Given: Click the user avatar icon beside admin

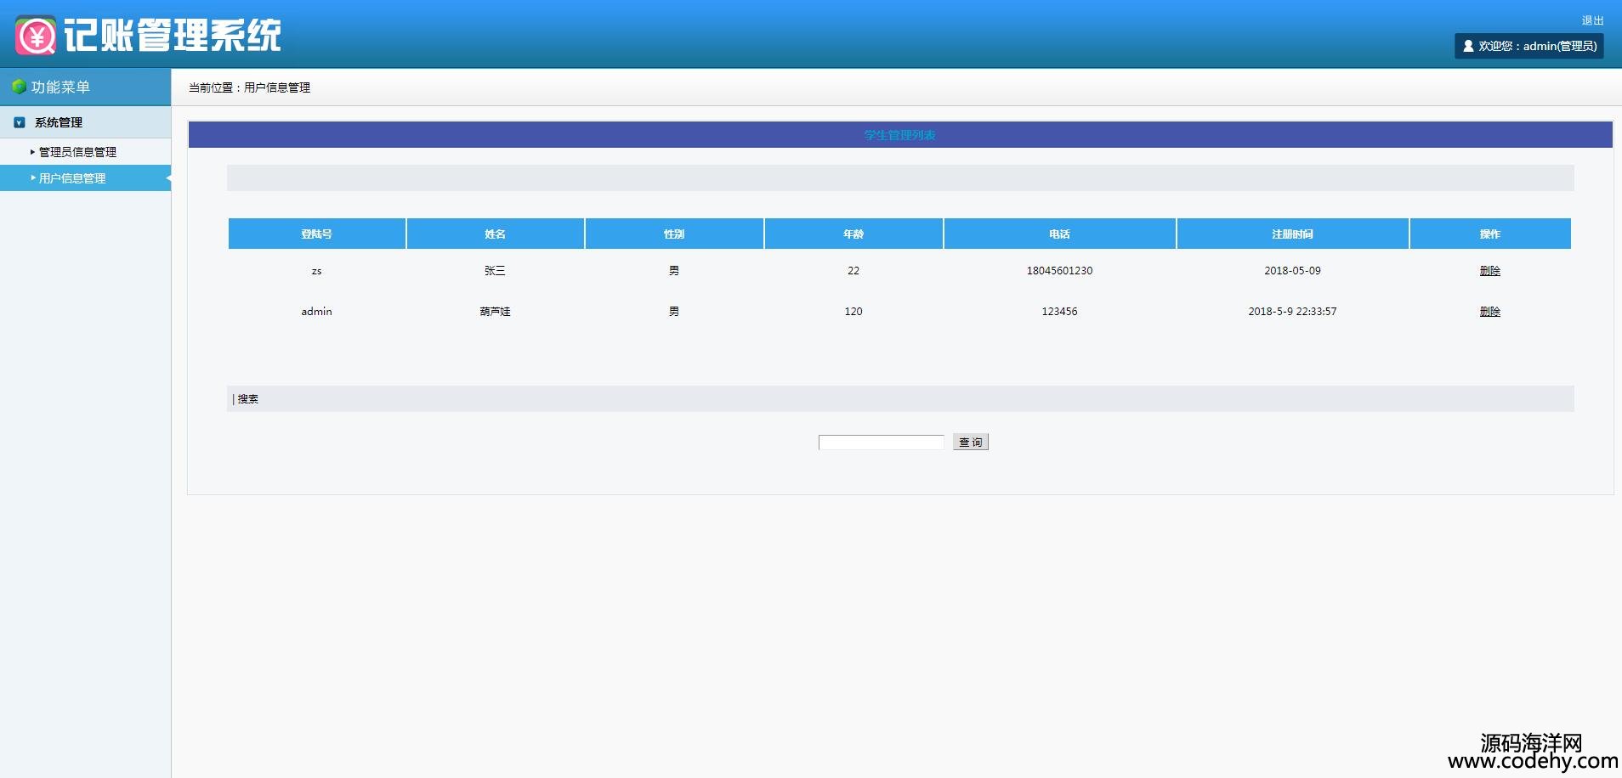Looking at the screenshot, I should coord(1468,46).
